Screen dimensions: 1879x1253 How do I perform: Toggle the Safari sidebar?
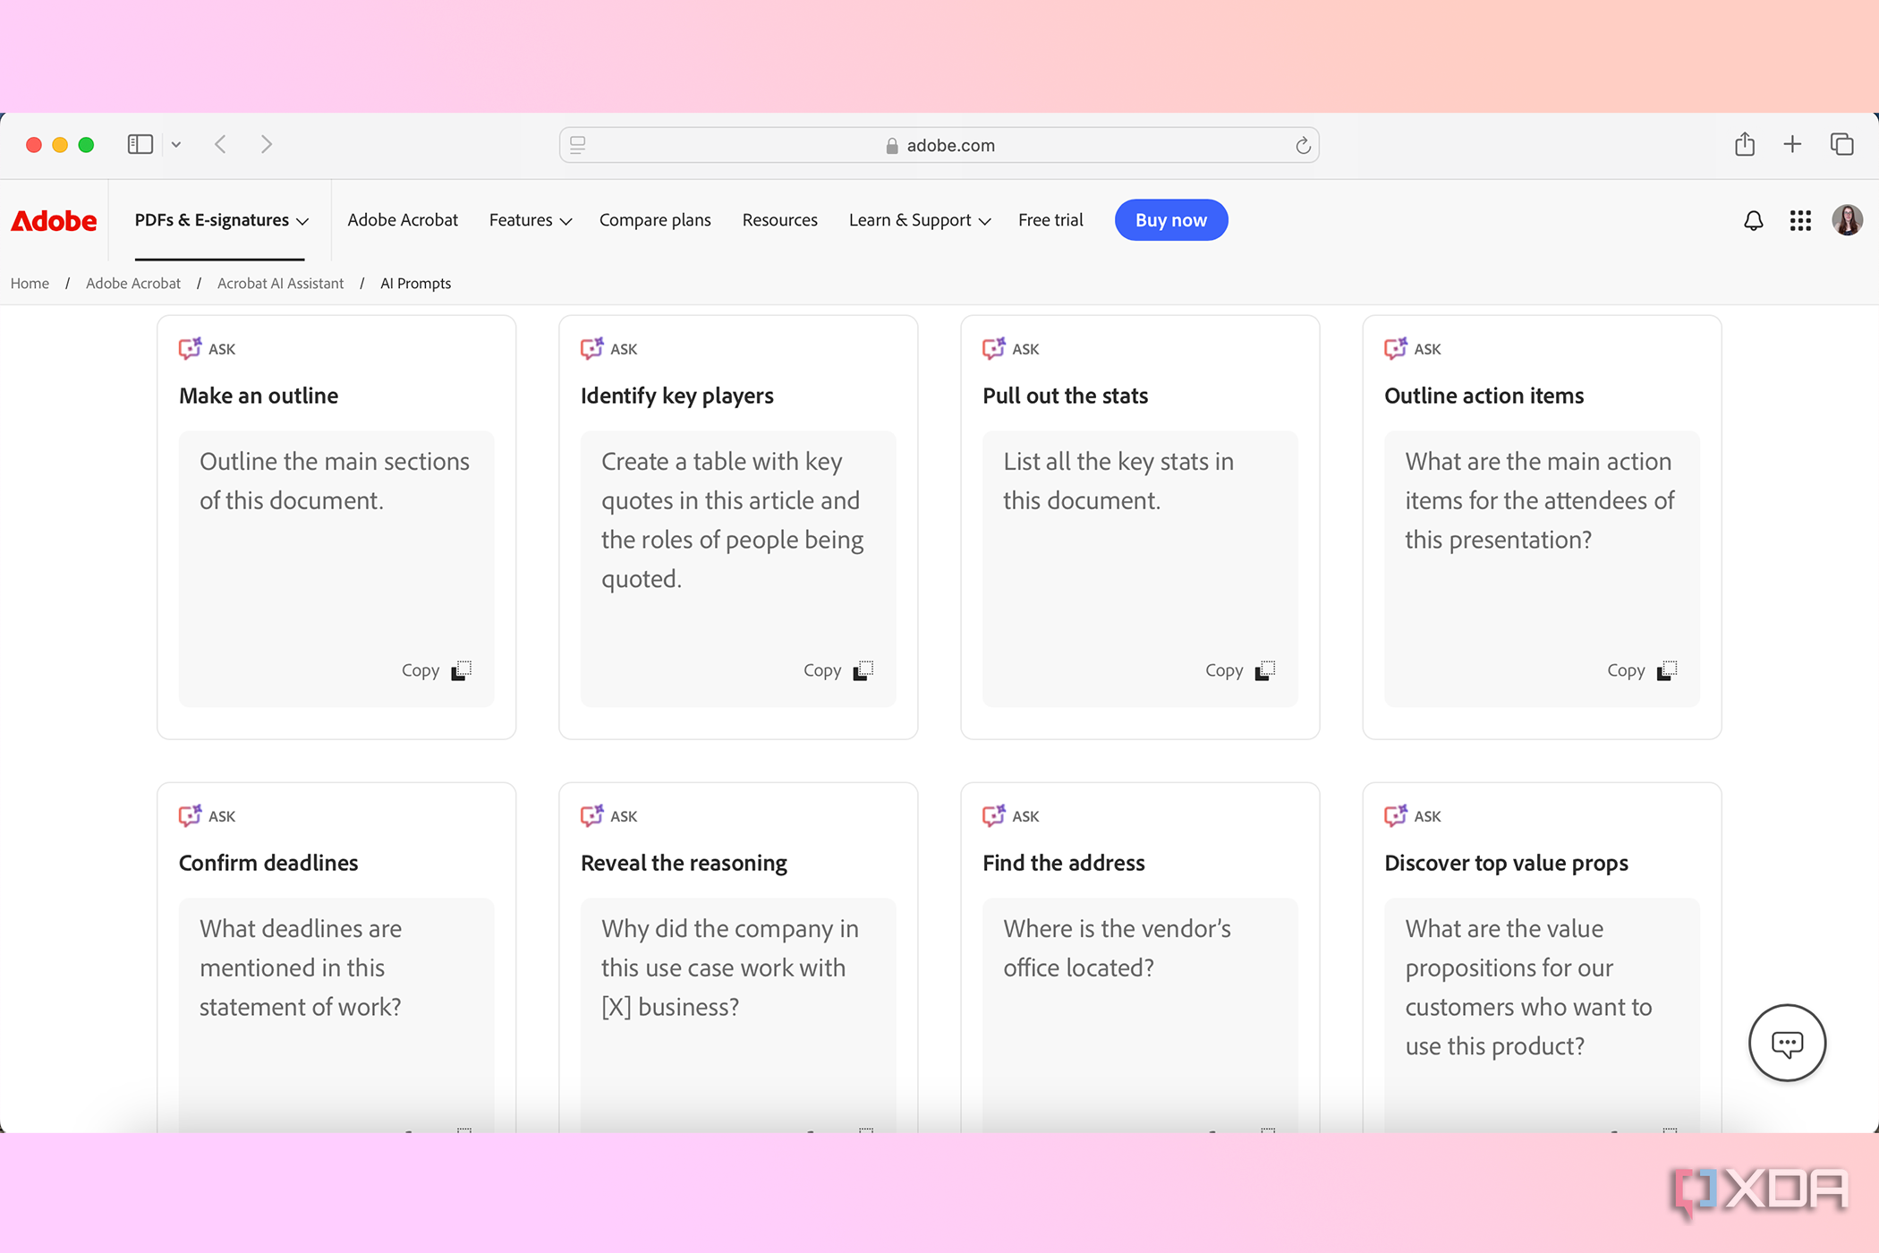(x=140, y=144)
